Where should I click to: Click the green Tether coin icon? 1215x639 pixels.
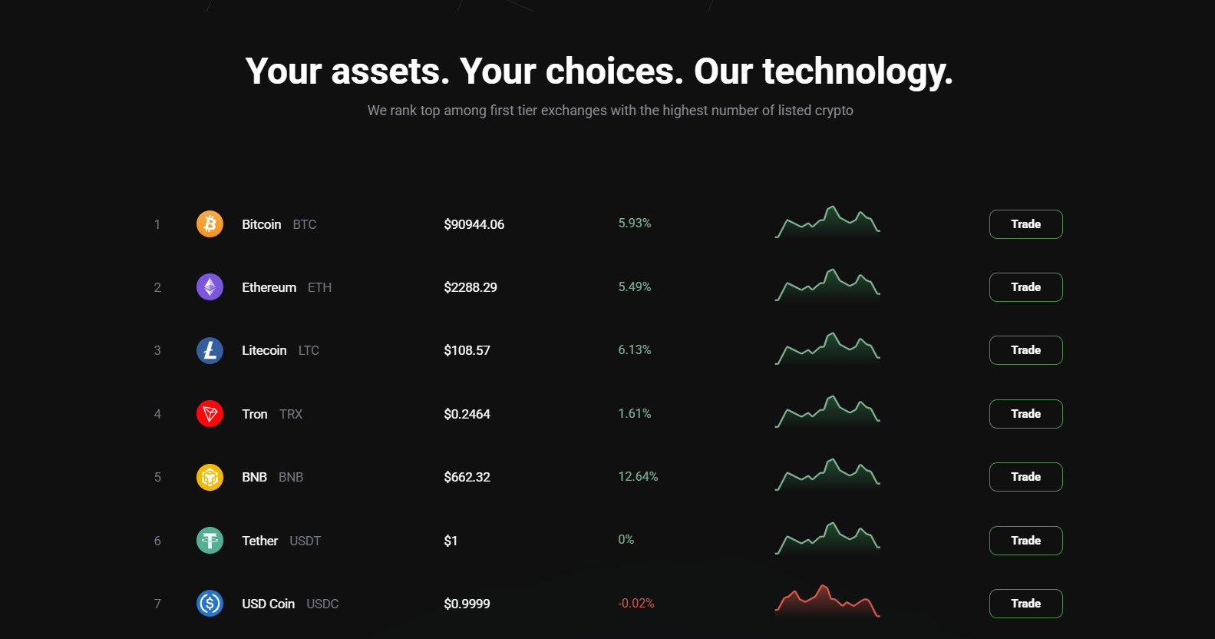210,541
